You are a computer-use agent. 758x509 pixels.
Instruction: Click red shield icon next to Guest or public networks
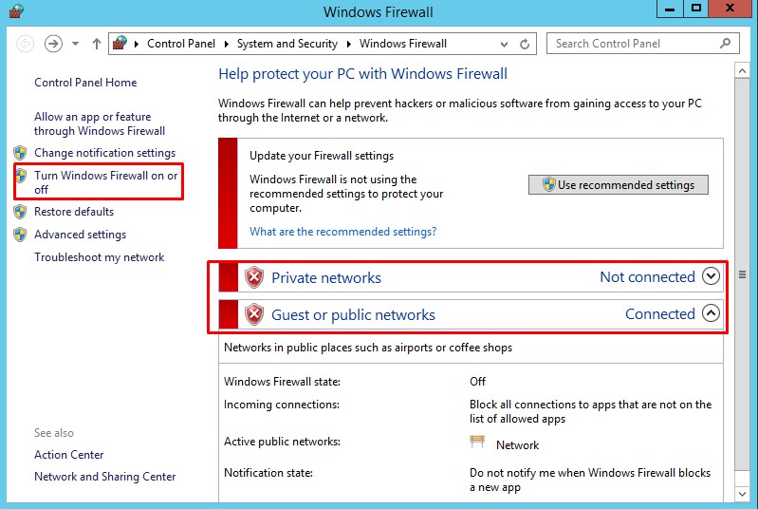[x=254, y=314]
